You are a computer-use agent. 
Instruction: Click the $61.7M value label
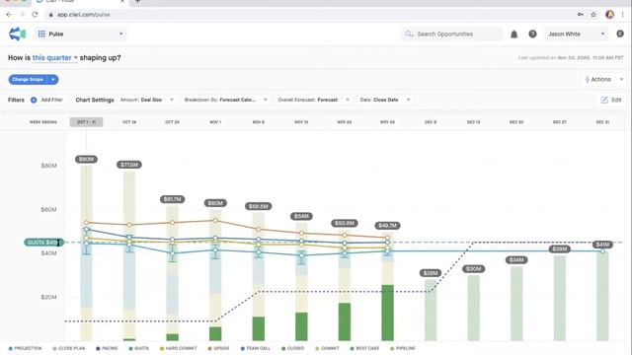(172, 199)
